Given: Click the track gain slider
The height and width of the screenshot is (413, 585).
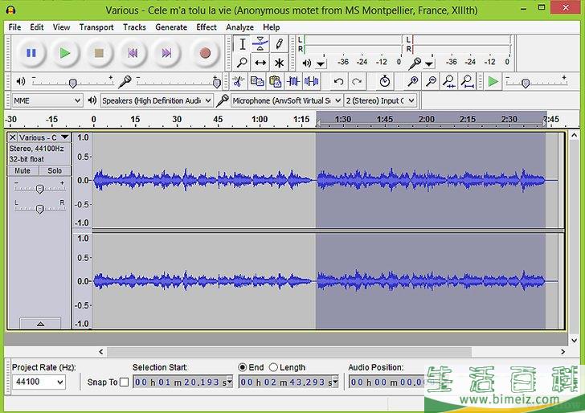Looking at the screenshot, I should click(x=39, y=188).
